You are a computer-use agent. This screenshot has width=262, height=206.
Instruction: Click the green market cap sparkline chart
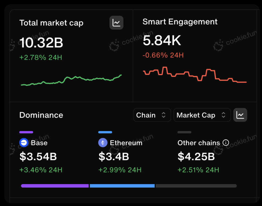[71, 80]
